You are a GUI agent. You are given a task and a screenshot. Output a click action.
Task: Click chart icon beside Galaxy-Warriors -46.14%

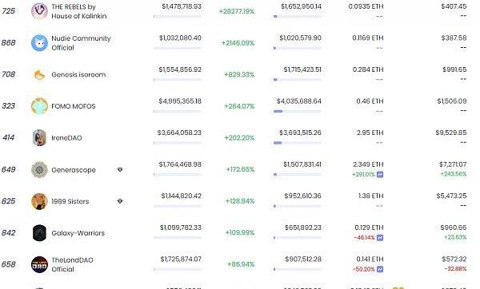coord(380,237)
